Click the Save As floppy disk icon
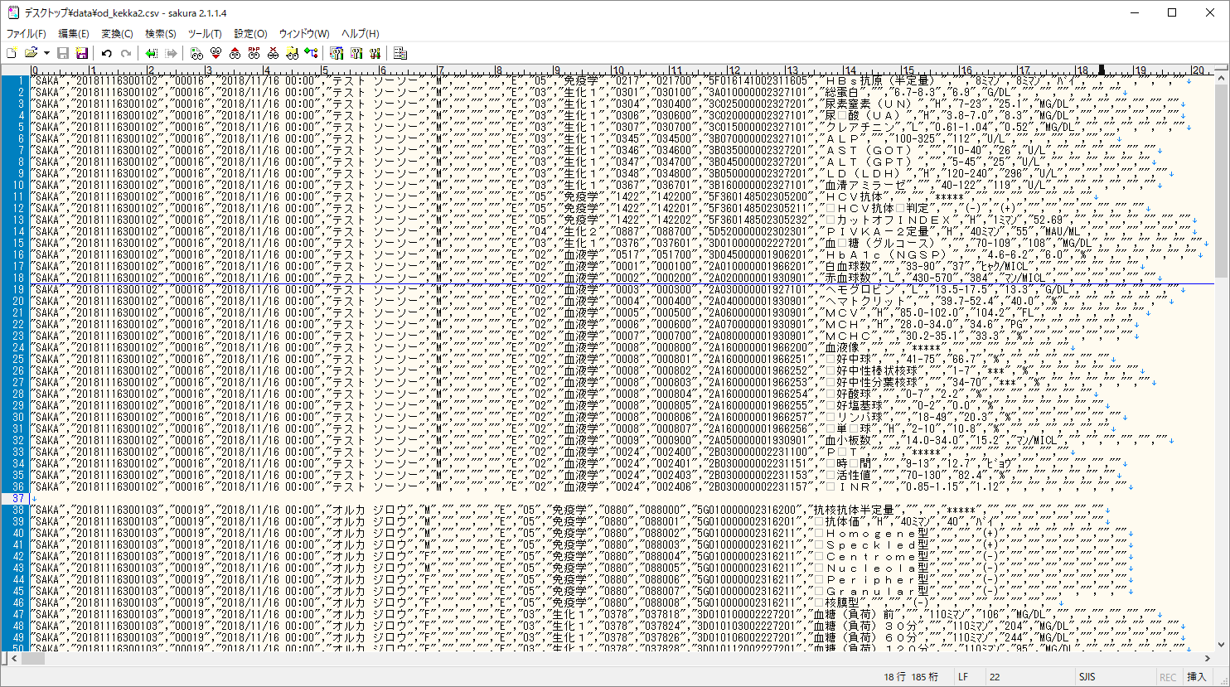 click(82, 53)
